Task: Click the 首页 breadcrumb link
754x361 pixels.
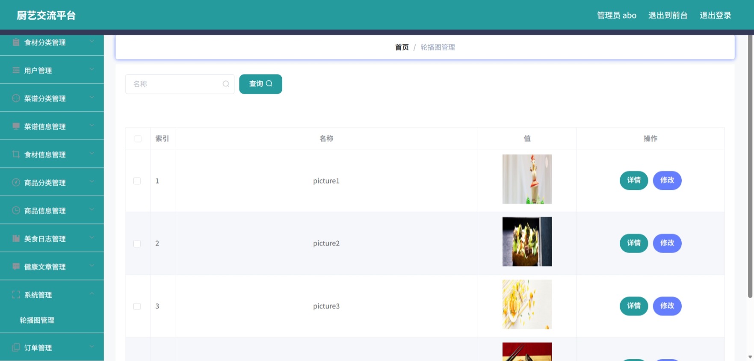Action: coord(402,47)
